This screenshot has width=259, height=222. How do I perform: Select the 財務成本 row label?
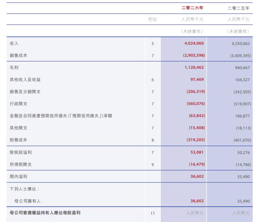pyautogui.click(x=18, y=140)
